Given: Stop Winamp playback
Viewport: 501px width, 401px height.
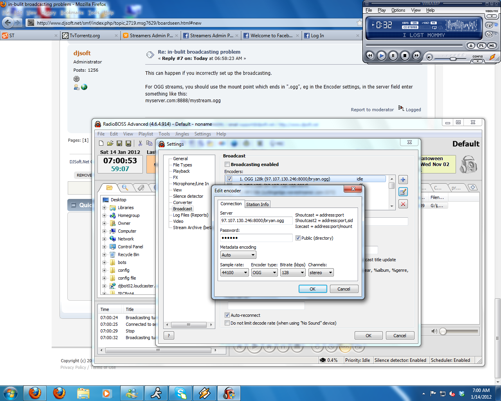Looking at the screenshot, I should click(405, 56).
